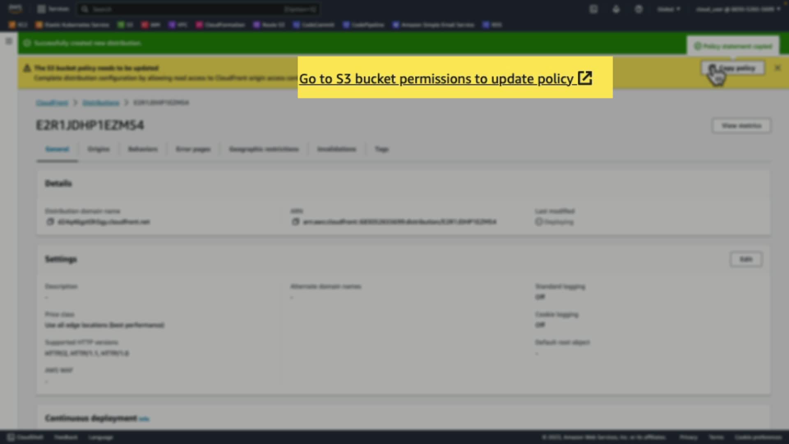Expand the Global region dropdown
Image resolution: width=789 pixels, height=444 pixels.
pos(669,9)
